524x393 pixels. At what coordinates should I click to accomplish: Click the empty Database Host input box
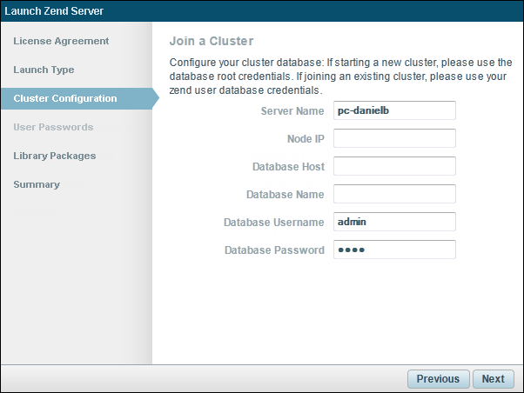[394, 166]
